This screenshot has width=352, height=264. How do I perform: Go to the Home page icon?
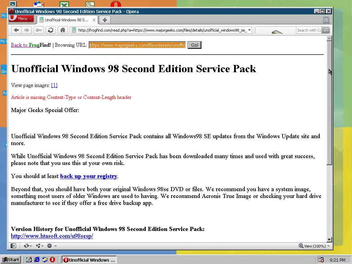pyautogui.click(x=63, y=30)
